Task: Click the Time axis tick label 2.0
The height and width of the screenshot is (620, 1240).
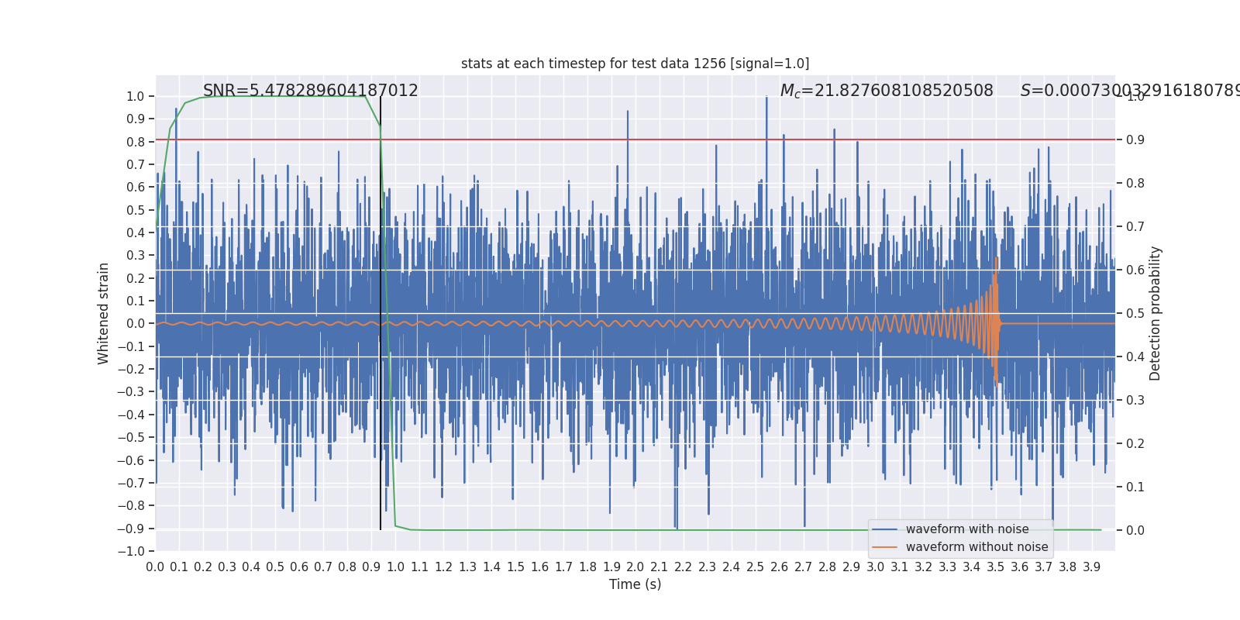Action: click(635, 567)
